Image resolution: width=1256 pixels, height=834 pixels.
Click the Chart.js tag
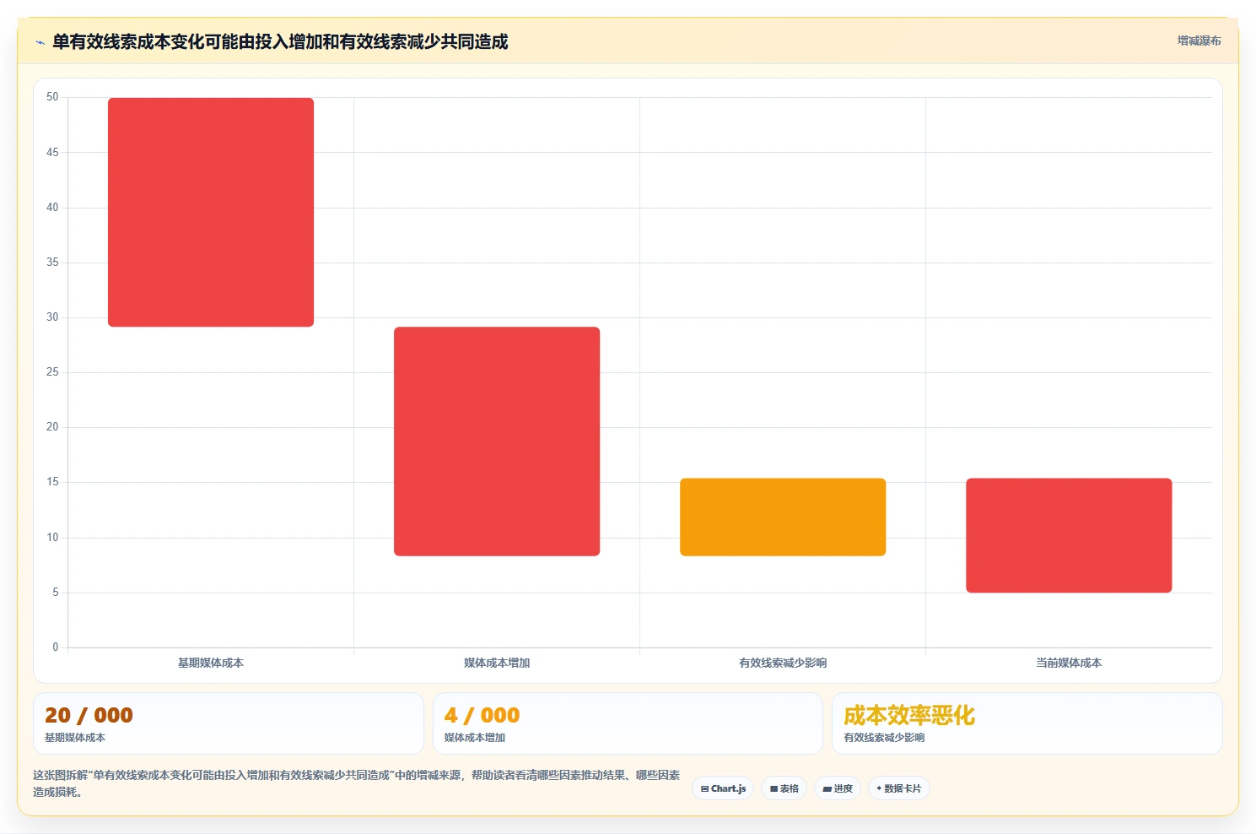(x=723, y=788)
